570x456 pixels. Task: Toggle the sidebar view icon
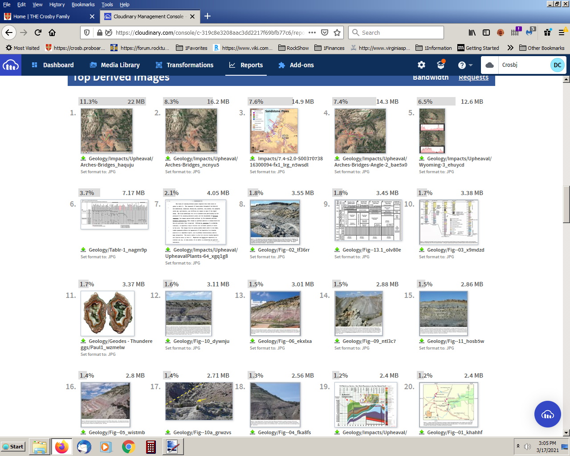(486, 33)
